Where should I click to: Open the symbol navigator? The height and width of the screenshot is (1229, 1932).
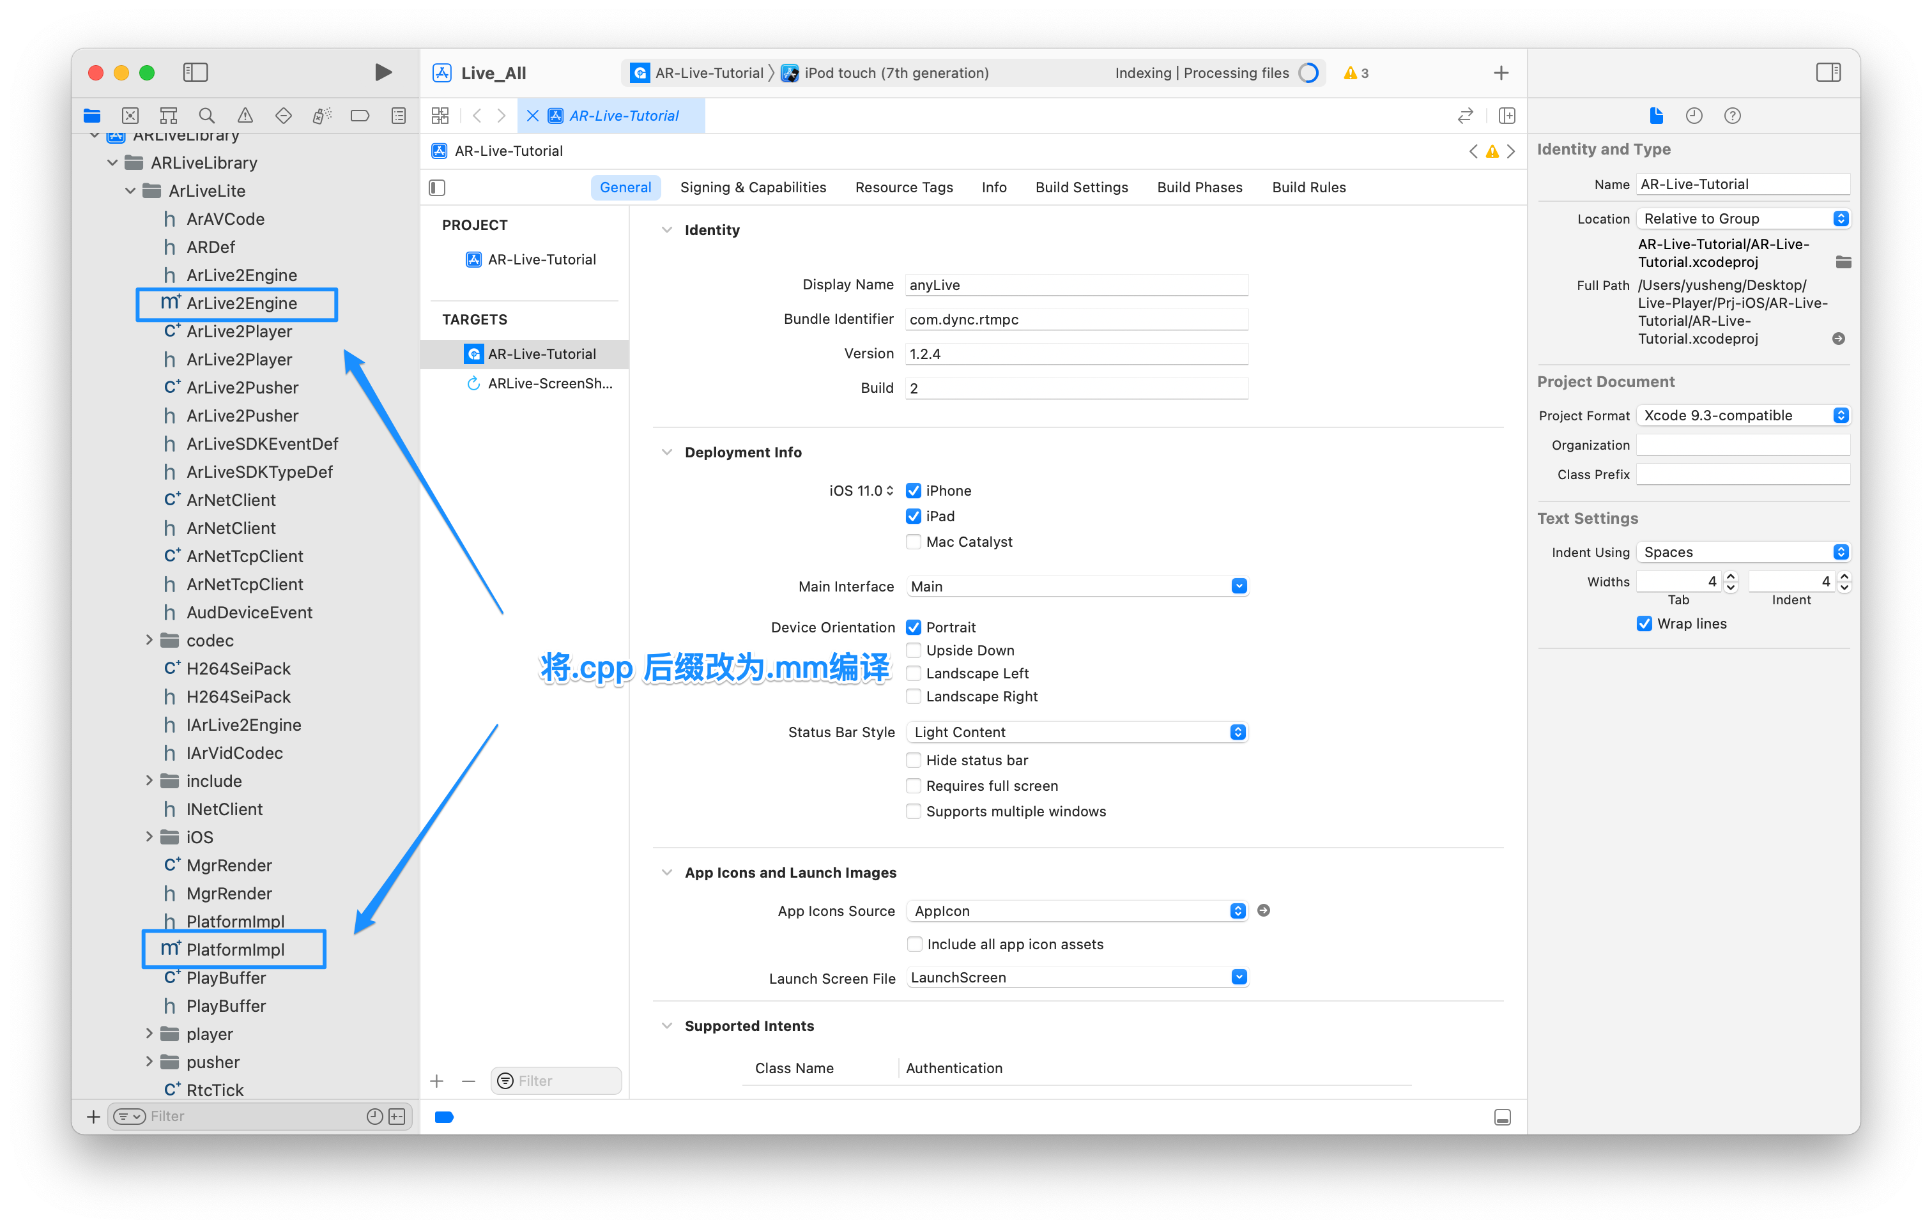click(x=169, y=116)
